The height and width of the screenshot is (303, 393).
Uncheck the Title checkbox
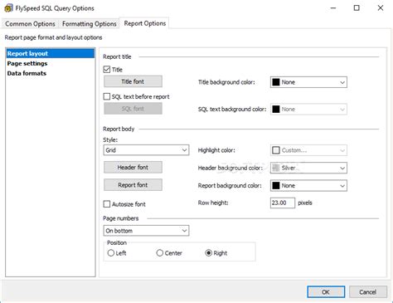(107, 70)
